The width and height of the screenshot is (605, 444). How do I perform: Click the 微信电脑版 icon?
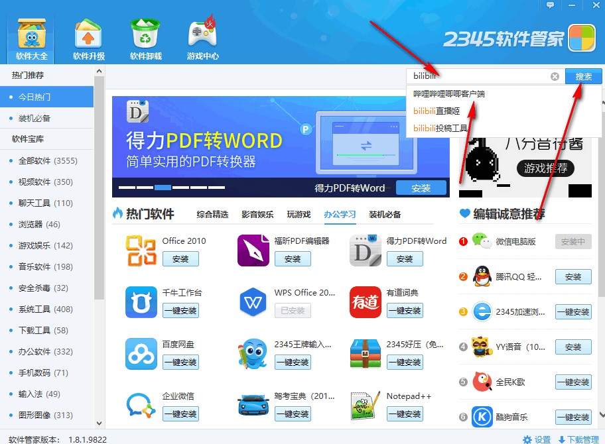(x=482, y=241)
